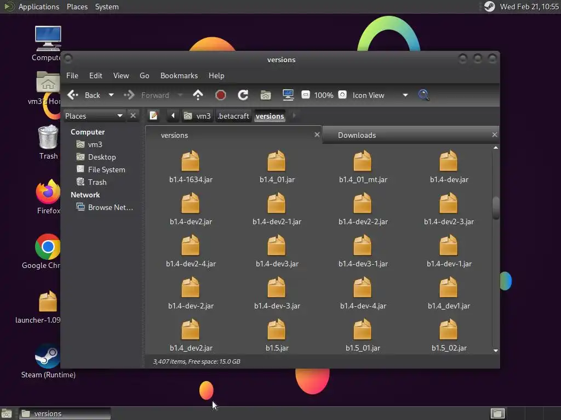Open the Places side pane dropdown
The height and width of the screenshot is (420, 561).
pyautogui.click(x=119, y=116)
